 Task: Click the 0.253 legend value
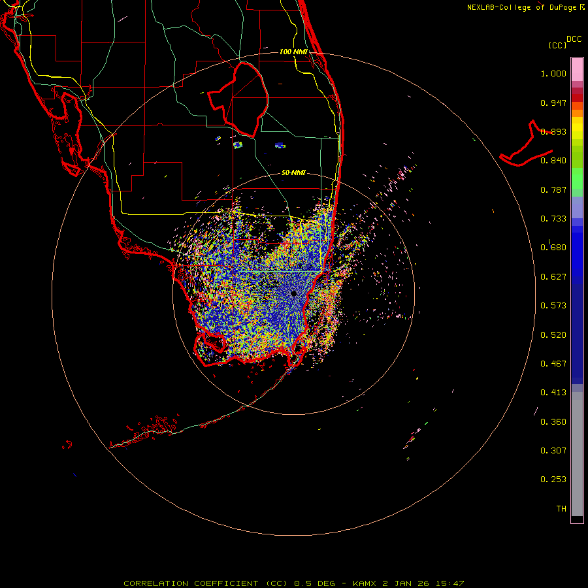tap(553, 480)
